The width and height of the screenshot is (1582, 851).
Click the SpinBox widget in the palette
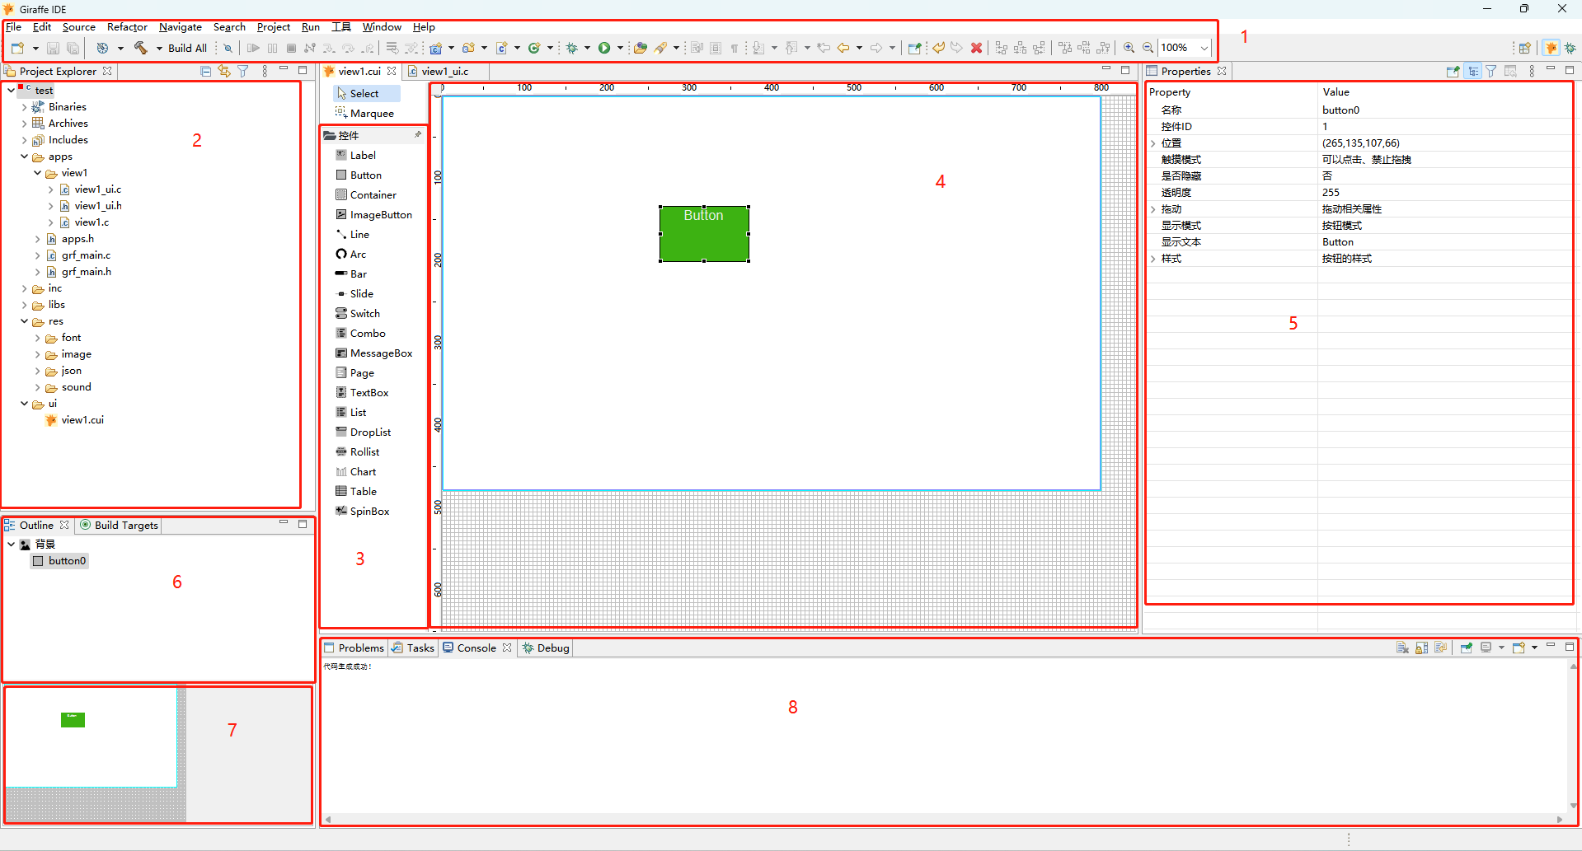tap(369, 511)
